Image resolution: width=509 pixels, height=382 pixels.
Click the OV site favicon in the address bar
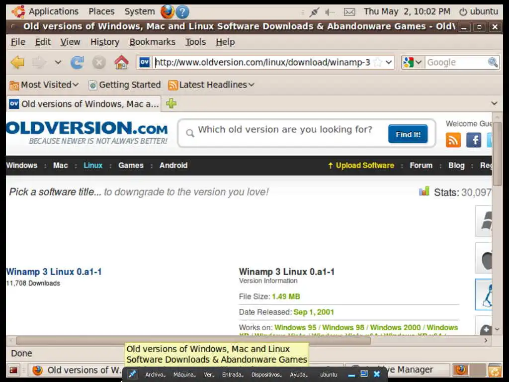click(x=145, y=62)
